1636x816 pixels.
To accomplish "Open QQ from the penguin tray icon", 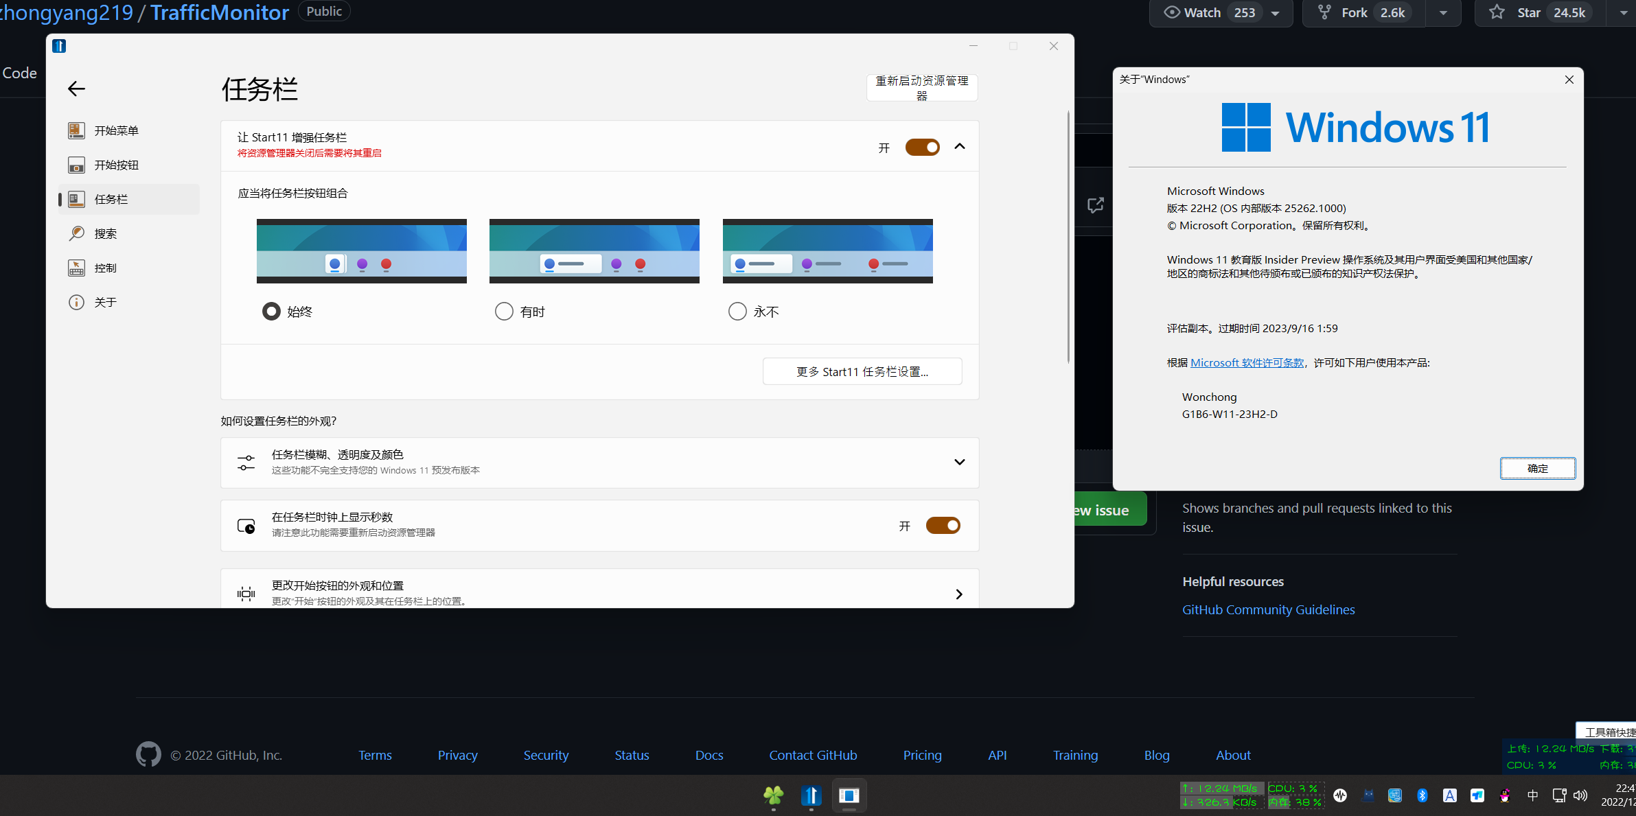I will pyautogui.click(x=1504, y=795).
